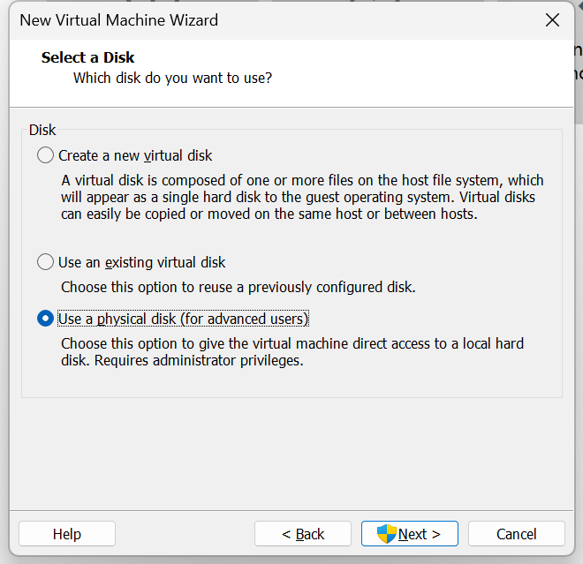Click the "(for advanced users)" label text
The width and height of the screenshot is (583, 564).
pos(244,319)
